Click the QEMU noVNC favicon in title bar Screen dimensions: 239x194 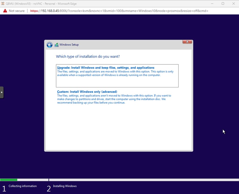click(3, 3)
